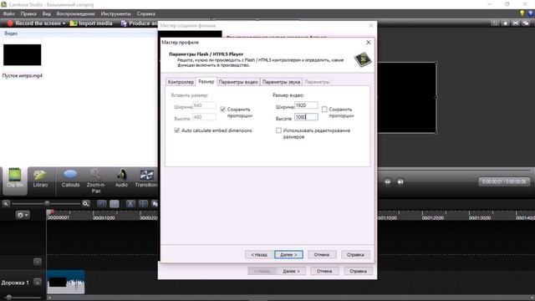
Task: Enable Сохранять пропорции under Размер видео
Action: [x=324, y=110]
